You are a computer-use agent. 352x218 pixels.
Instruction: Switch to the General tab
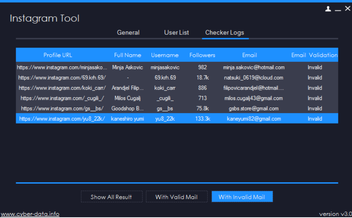pos(128,33)
